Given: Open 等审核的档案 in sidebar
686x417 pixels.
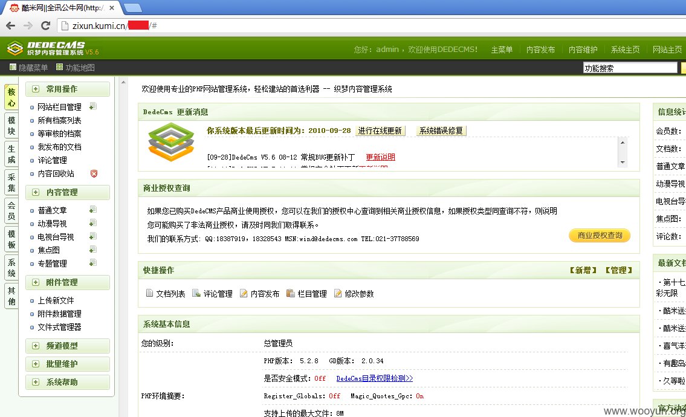Looking at the screenshot, I should [x=59, y=134].
